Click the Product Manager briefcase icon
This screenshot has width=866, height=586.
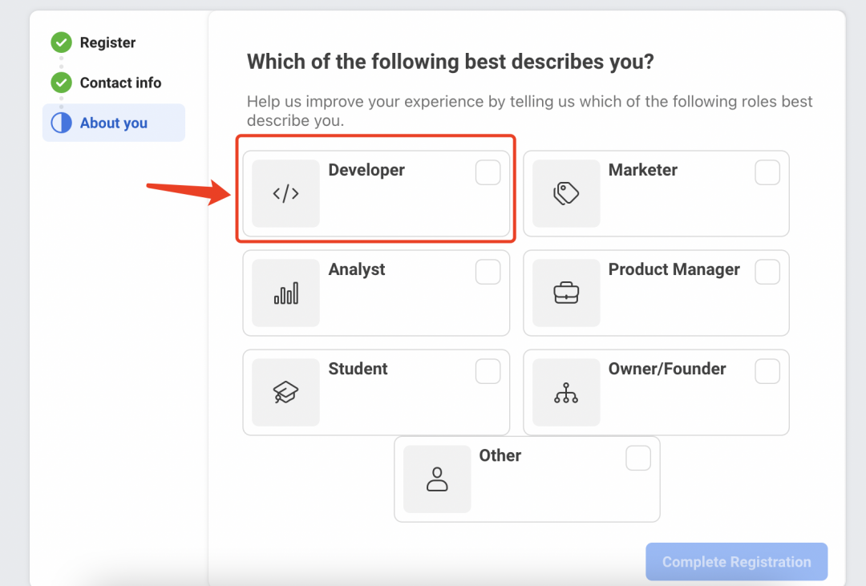[x=566, y=293]
